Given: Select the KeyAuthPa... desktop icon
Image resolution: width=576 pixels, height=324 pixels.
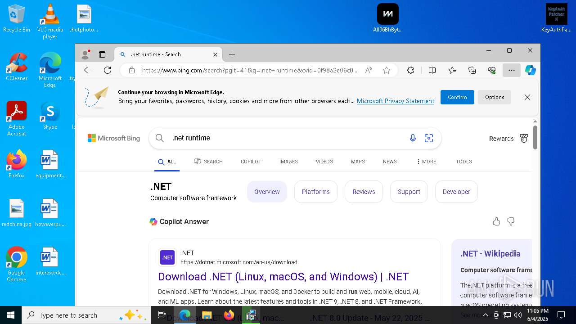Looking at the screenshot, I should pos(556,18).
